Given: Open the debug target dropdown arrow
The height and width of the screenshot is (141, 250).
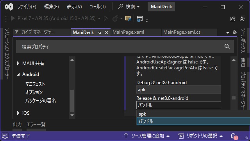Looking at the screenshot, I should tap(99, 19).
